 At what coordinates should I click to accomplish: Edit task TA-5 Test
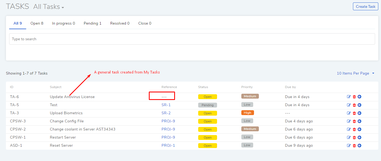(x=349, y=105)
